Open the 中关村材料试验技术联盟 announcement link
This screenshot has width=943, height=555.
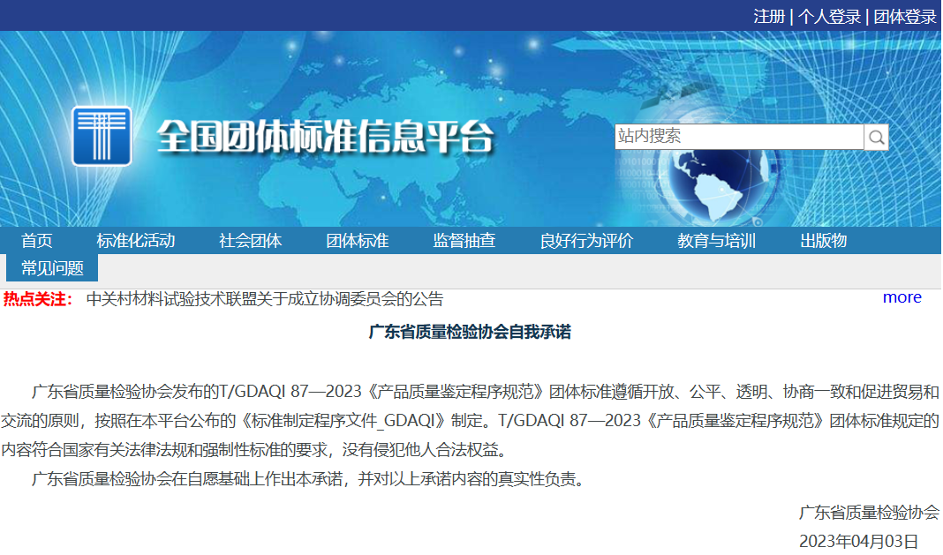(x=265, y=299)
